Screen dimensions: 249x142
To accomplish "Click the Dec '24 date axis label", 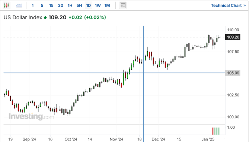I will point(158,139).
